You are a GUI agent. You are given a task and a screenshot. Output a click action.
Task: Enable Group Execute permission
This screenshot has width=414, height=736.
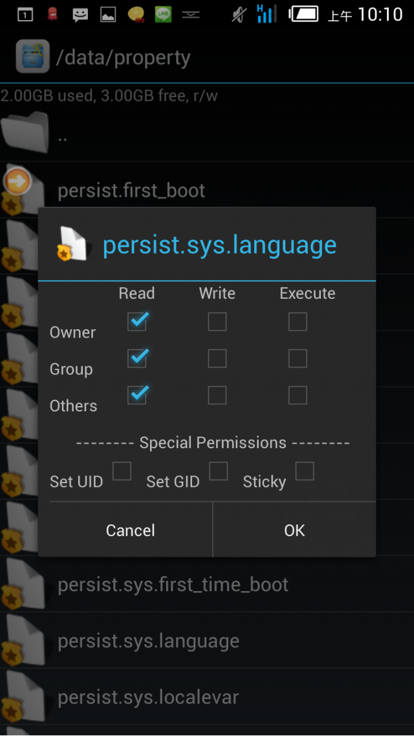[x=298, y=358]
